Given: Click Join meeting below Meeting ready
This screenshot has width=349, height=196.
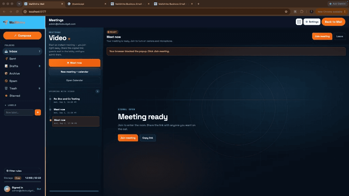Looking at the screenshot, I should pos(128,138).
